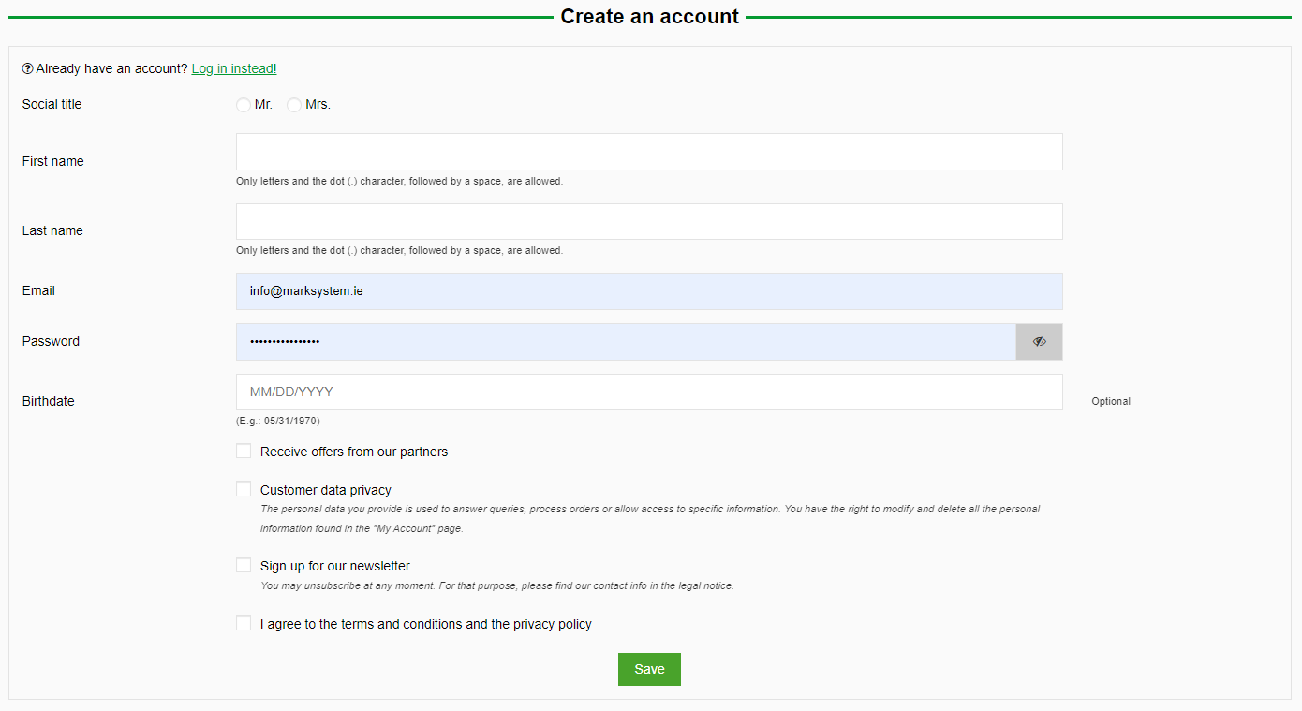Click the 'Last name' label
Viewport: 1302px width, 711px height.
(52, 230)
